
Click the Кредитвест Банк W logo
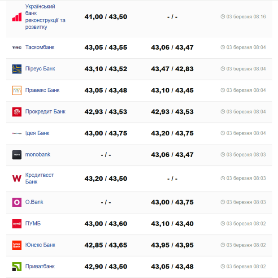pyautogui.click(x=17, y=178)
